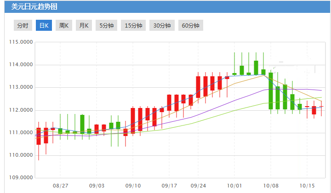The height and width of the screenshot is (193, 331).
Task: Show the 15分钟 interval chart
Action: pos(134,26)
